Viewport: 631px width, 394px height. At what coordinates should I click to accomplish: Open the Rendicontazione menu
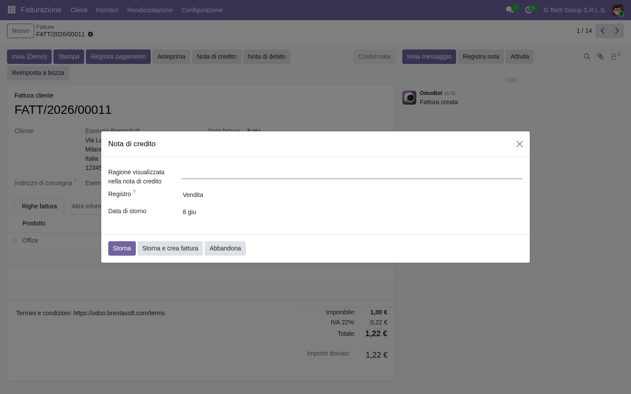pos(150,10)
